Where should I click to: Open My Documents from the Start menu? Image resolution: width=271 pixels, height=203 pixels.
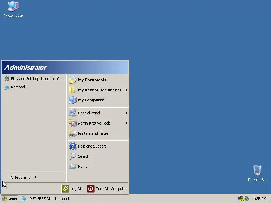click(98, 80)
